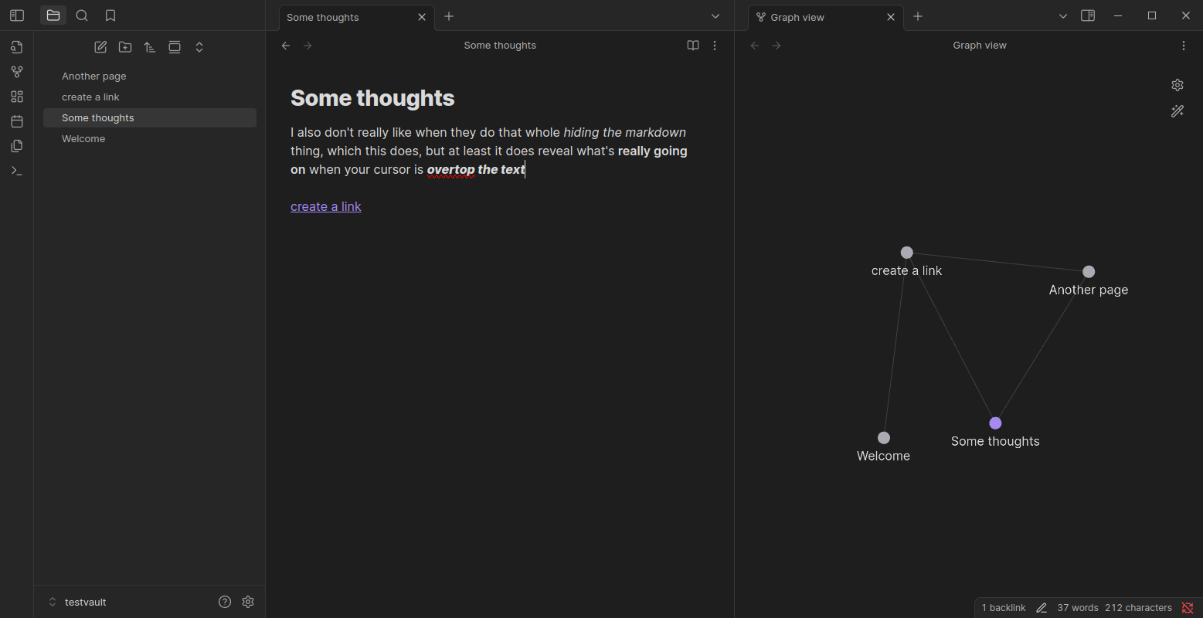Expand the vault switcher for testvault
Screen dimensions: 1203x618
53,602
